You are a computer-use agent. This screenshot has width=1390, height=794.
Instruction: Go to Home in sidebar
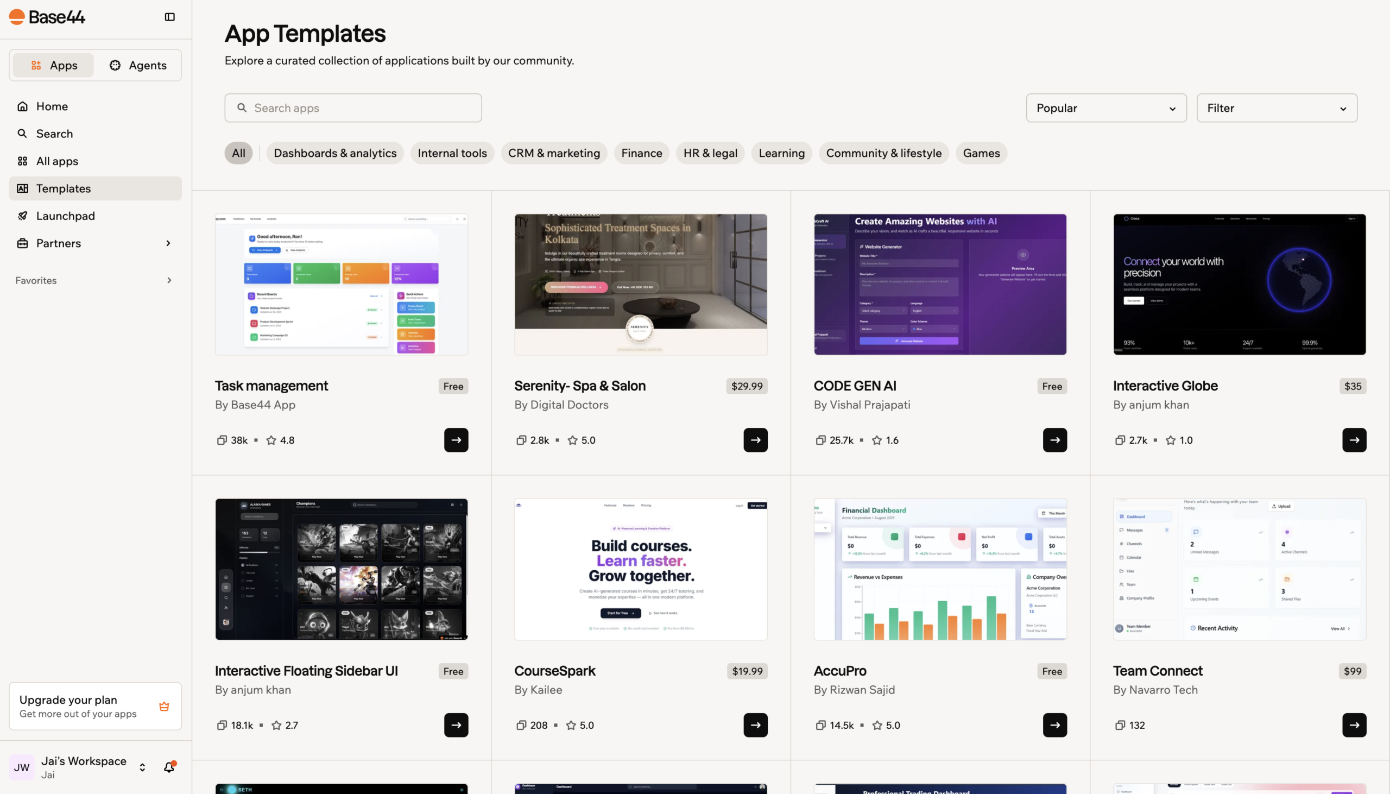coord(95,106)
